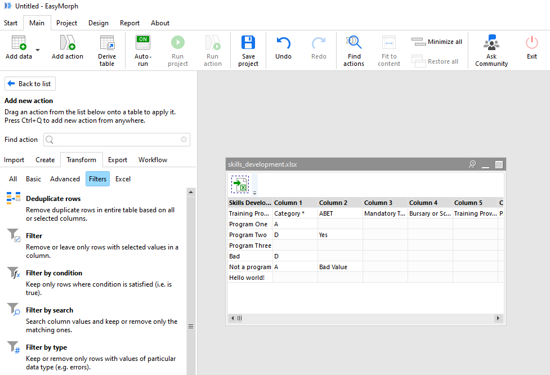The image size is (550, 375).
Task: Click the action list scroll-up arrow
Action: (191, 192)
